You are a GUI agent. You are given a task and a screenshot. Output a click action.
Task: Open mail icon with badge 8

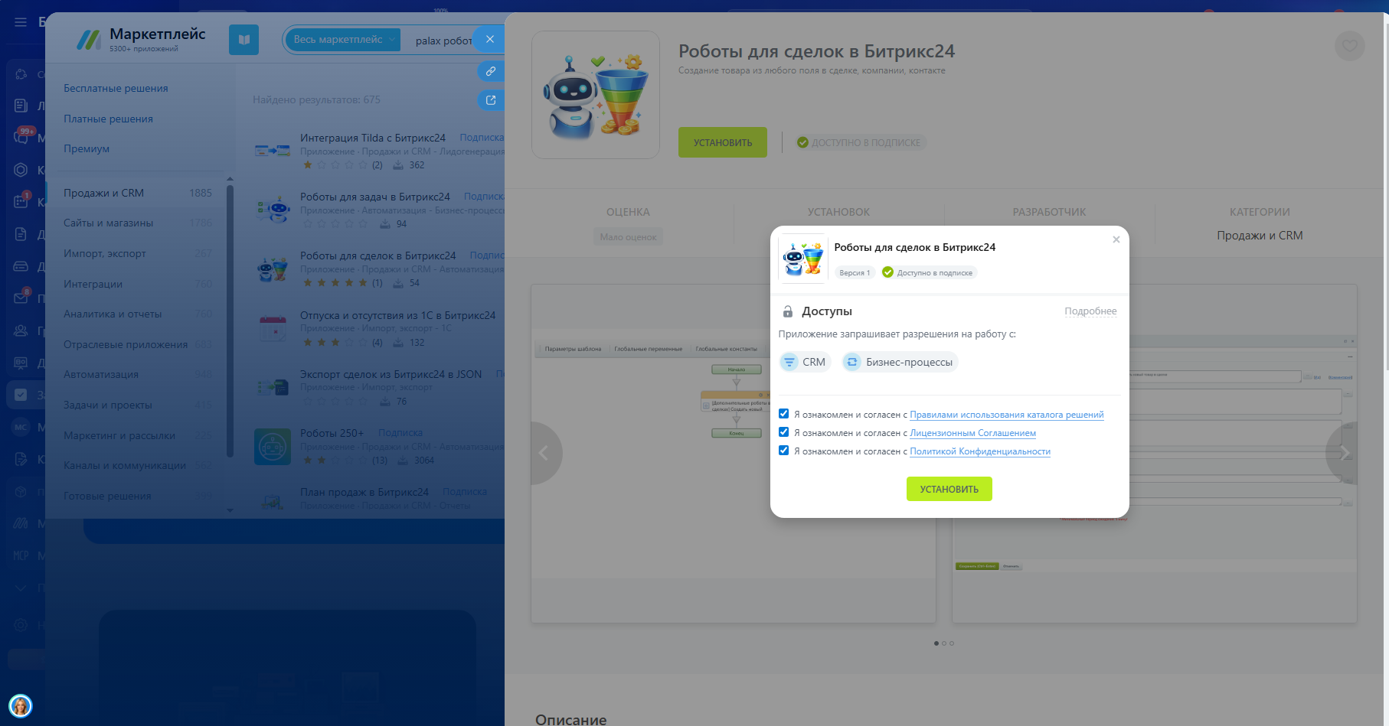(x=21, y=298)
